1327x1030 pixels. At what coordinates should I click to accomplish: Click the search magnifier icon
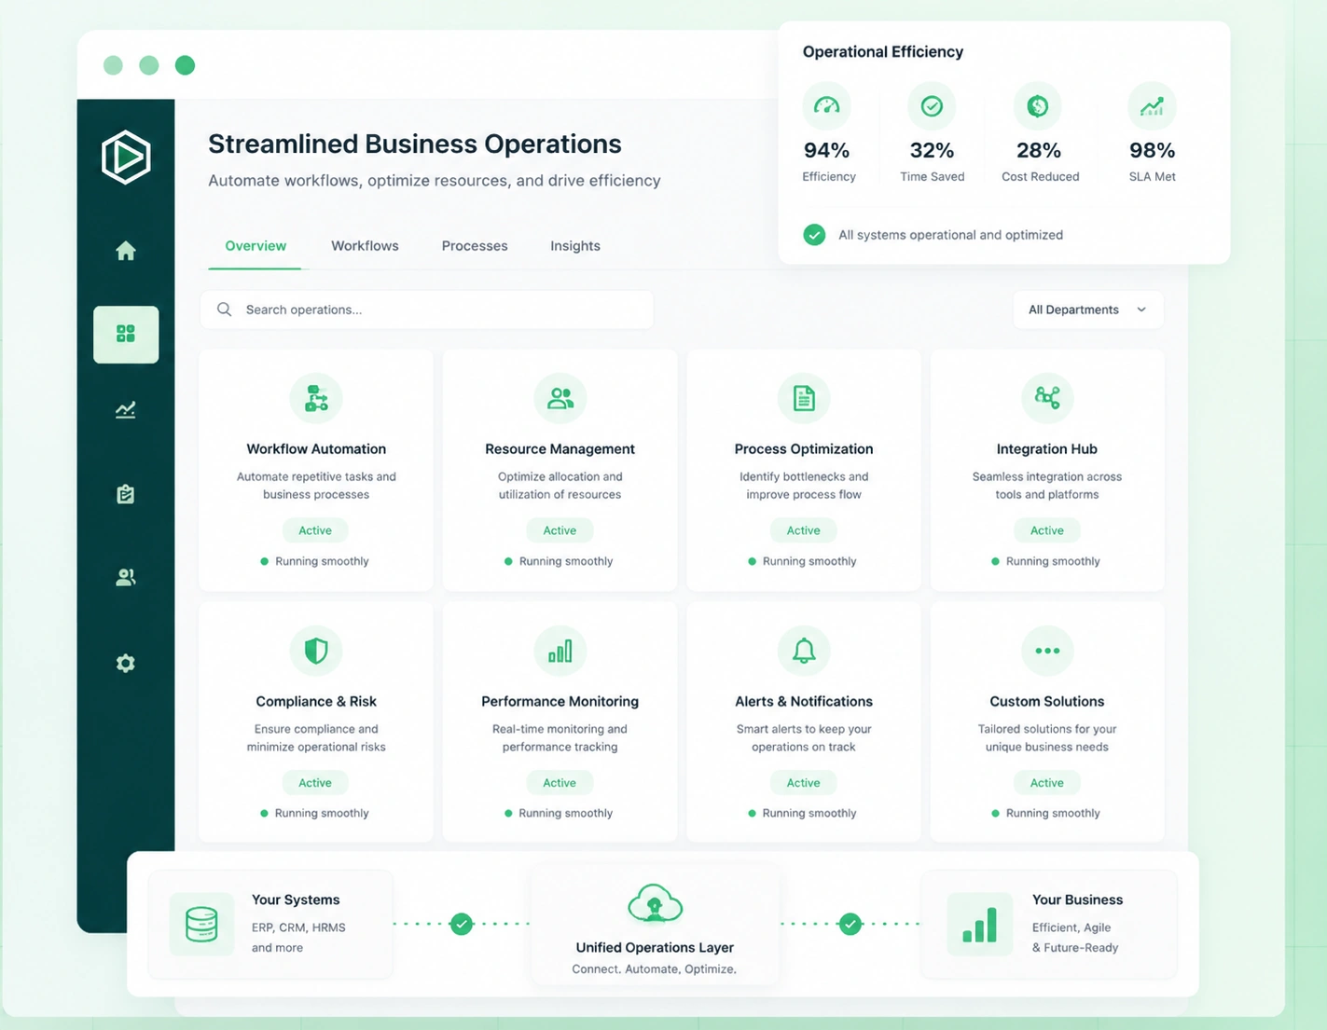224,309
